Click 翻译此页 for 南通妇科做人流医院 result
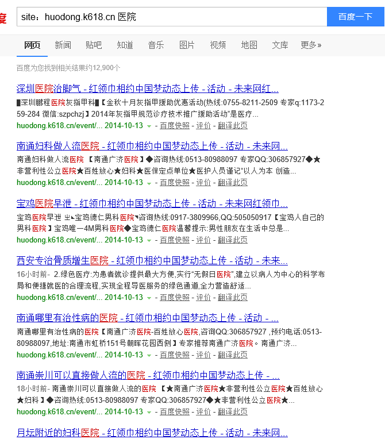The width and height of the screenshot is (385, 439). [x=233, y=183]
